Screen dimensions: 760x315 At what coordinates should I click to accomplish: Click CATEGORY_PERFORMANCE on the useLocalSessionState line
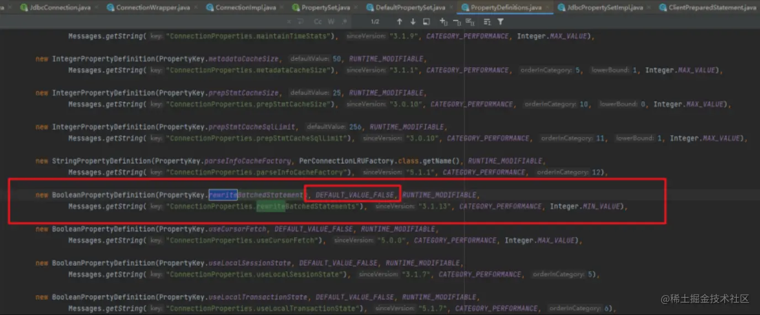tap(480, 274)
